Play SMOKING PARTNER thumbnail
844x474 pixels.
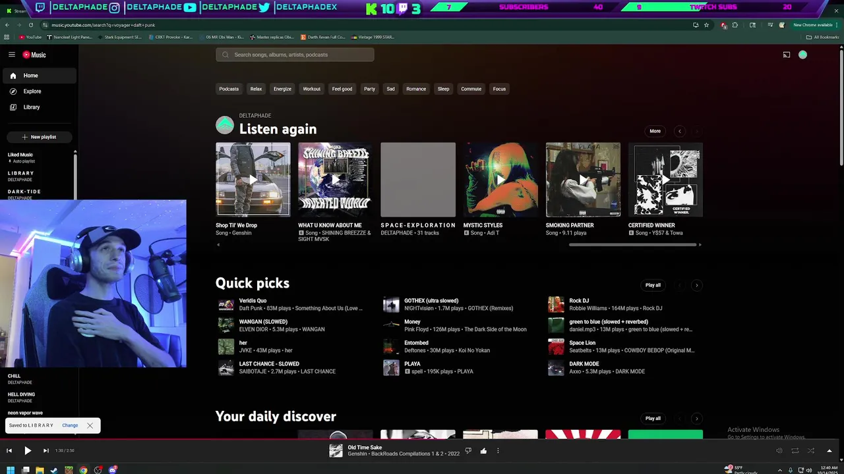(x=583, y=180)
